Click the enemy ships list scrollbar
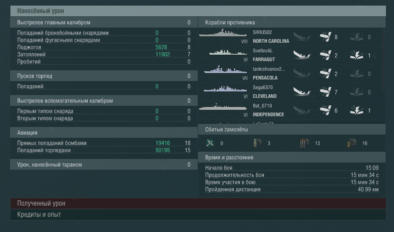394x232 pixels. [384, 59]
